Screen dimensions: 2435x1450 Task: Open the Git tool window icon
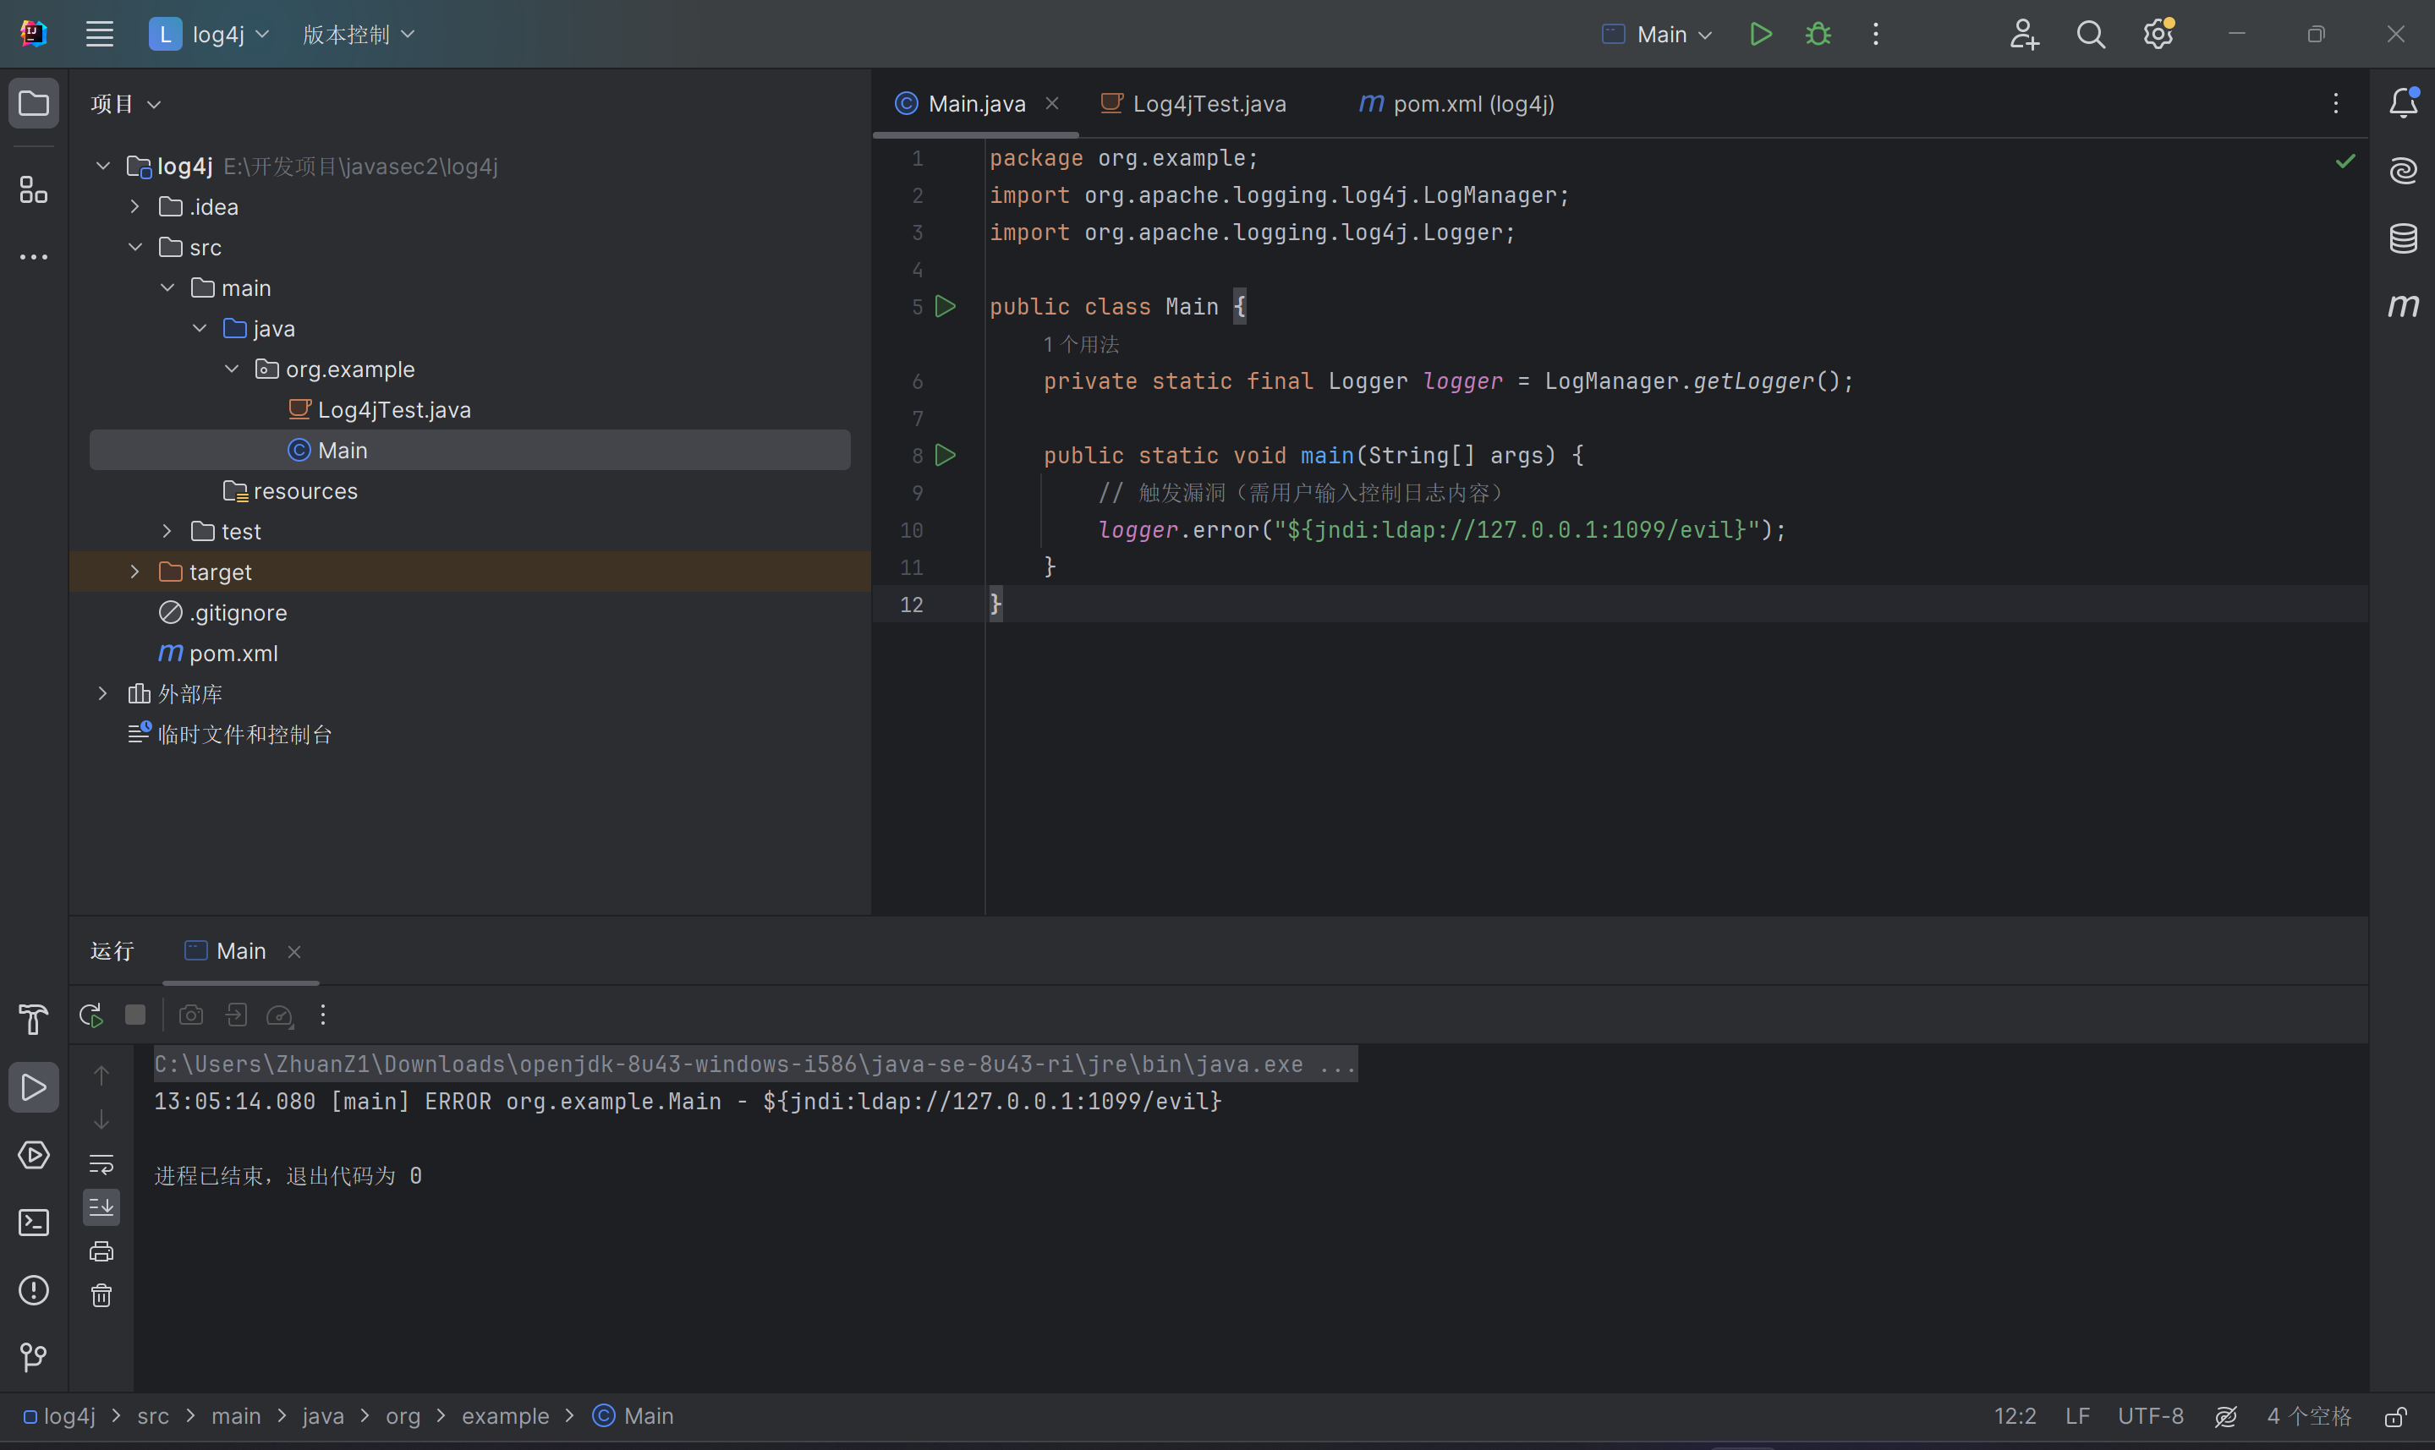(34, 1357)
